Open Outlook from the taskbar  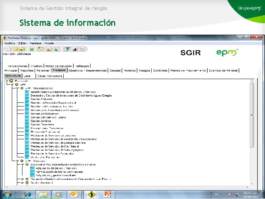[74, 194]
